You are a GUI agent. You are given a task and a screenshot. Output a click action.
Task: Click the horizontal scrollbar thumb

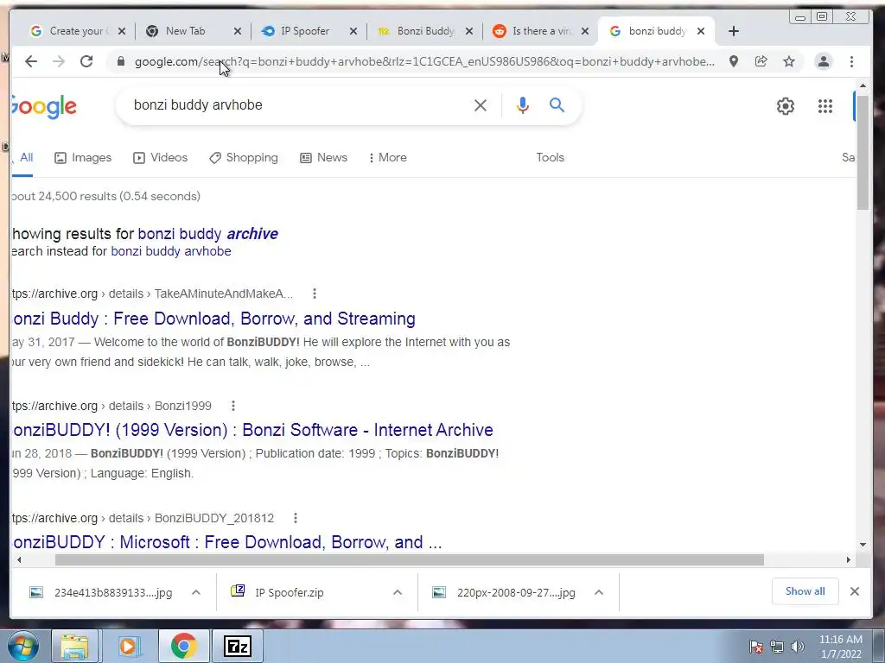[x=409, y=559]
